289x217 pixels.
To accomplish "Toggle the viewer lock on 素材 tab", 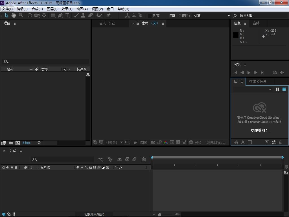I will 138,23.
